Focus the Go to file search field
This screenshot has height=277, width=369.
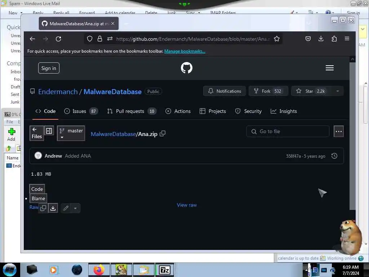point(288,131)
